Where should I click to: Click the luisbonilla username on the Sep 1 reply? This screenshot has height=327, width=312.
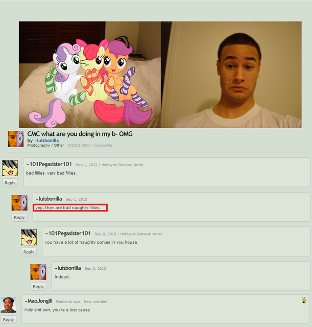coord(50,199)
